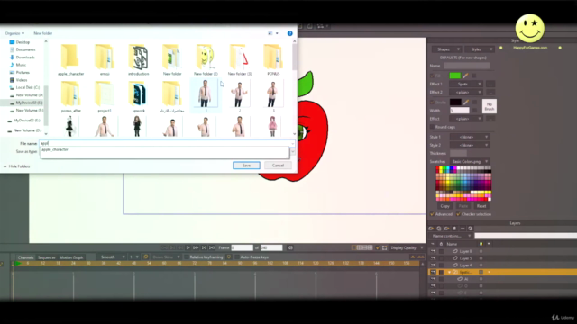Viewport: 577px width, 324px height.
Task: Select Documents in navigation pane
Action: pos(25,49)
